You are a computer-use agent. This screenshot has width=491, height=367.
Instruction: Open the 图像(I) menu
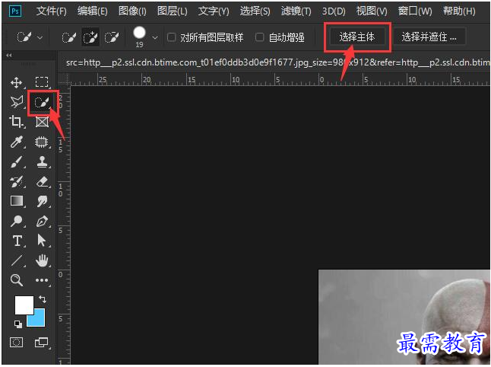point(132,11)
